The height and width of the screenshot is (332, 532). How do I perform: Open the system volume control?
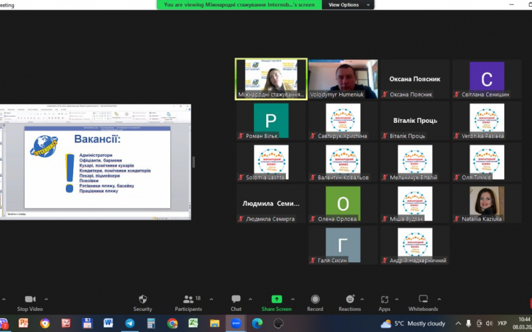click(x=489, y=323)
